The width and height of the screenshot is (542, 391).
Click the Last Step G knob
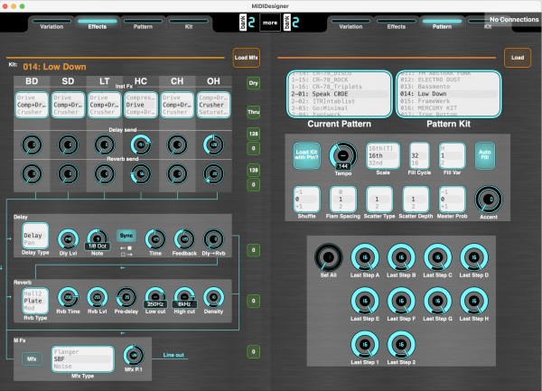click(437, 301)
